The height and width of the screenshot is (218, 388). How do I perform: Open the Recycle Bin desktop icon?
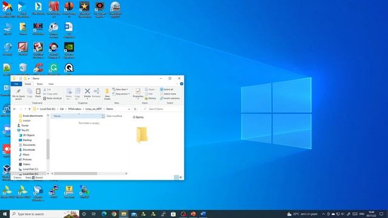[23, 69]
